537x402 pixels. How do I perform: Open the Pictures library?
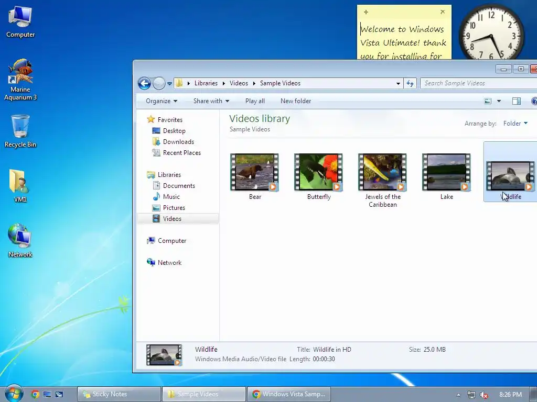[174, 207]
